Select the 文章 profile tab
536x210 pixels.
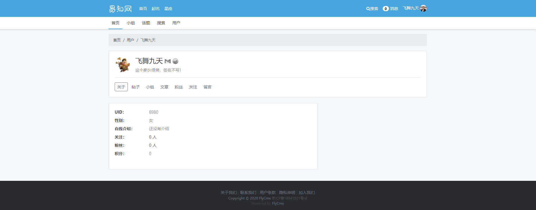164,87
